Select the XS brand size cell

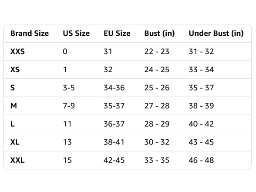tap(15, 70)
